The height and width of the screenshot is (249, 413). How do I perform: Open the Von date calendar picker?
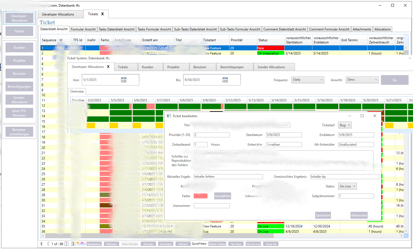[124, 80]
